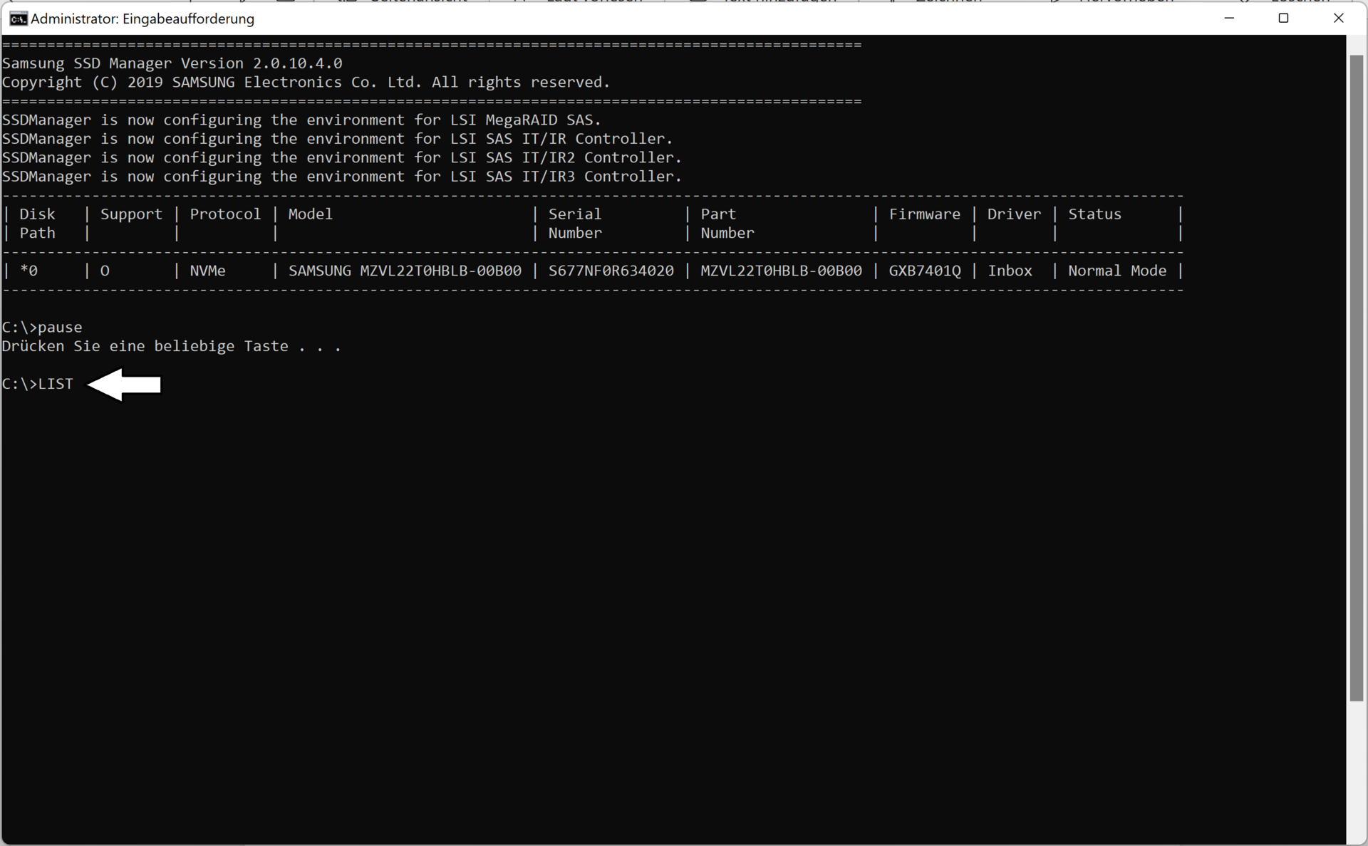Click the 'NVMe' protocol value
The image size is (1368, 846).
click(x=207, y=271)
